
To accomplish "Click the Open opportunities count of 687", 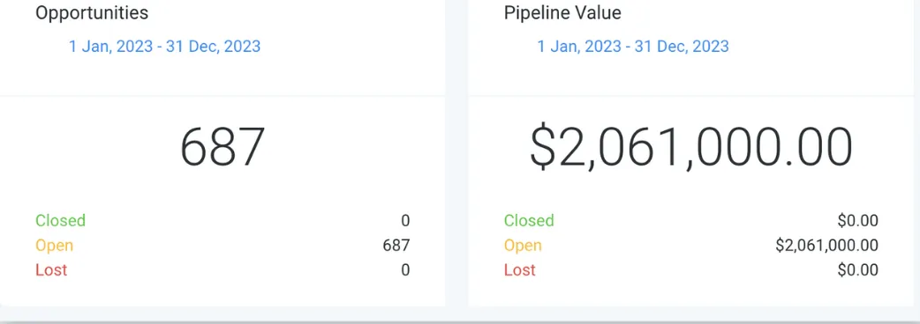I will (396, 245).
